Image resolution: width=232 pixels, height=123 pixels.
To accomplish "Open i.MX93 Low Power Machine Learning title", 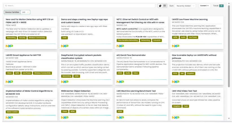I will point(190,19).
